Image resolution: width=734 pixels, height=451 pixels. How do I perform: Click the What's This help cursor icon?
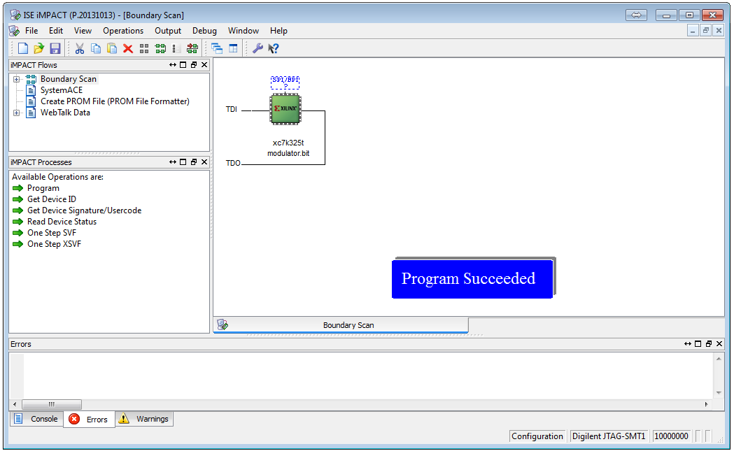[x=274, y=48]
